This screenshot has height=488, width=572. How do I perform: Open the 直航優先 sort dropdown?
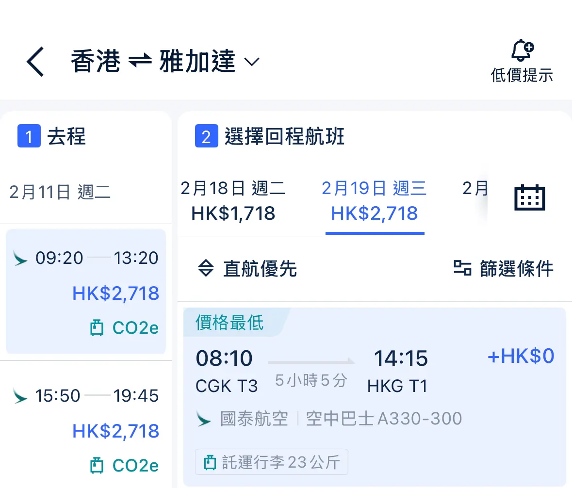pyautogui.click(x=247, y=268)
